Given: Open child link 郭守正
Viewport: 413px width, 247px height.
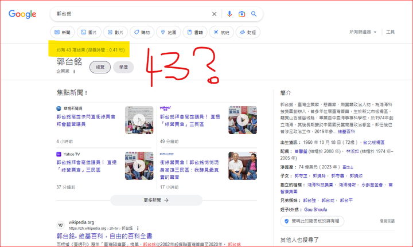Looking at the screenshot, I should [x=301, y=176].
